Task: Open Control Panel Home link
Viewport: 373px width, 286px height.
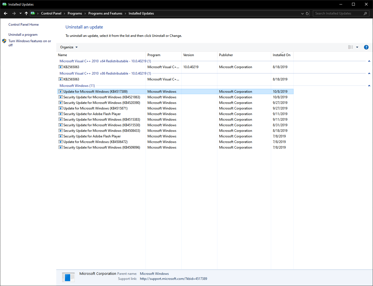Action: click(24, 25)
